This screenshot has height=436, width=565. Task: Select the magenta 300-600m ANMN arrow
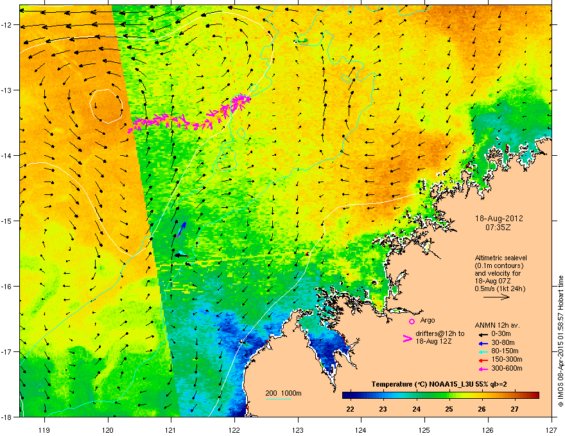483,369
